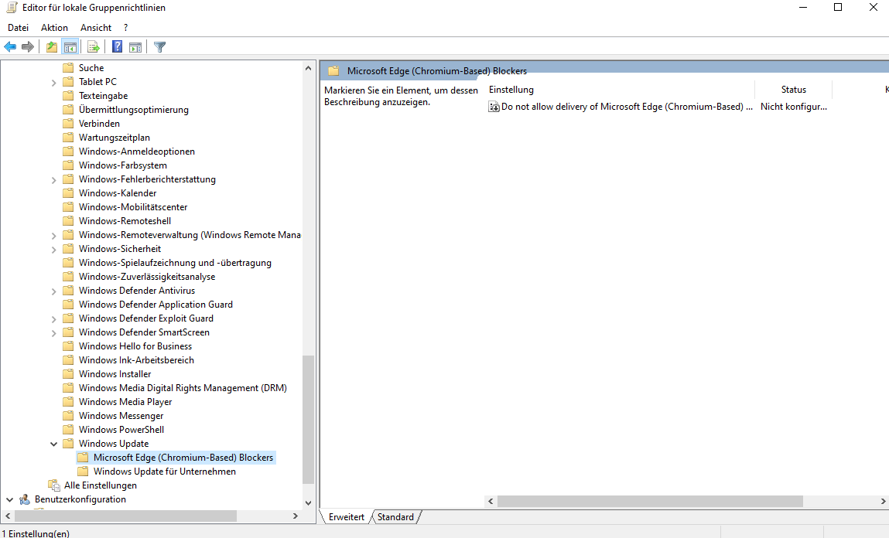Viewport: 889px width, 538px height.
Task: Click the Windows Update folder icon
Action: [x=69, y=444]
